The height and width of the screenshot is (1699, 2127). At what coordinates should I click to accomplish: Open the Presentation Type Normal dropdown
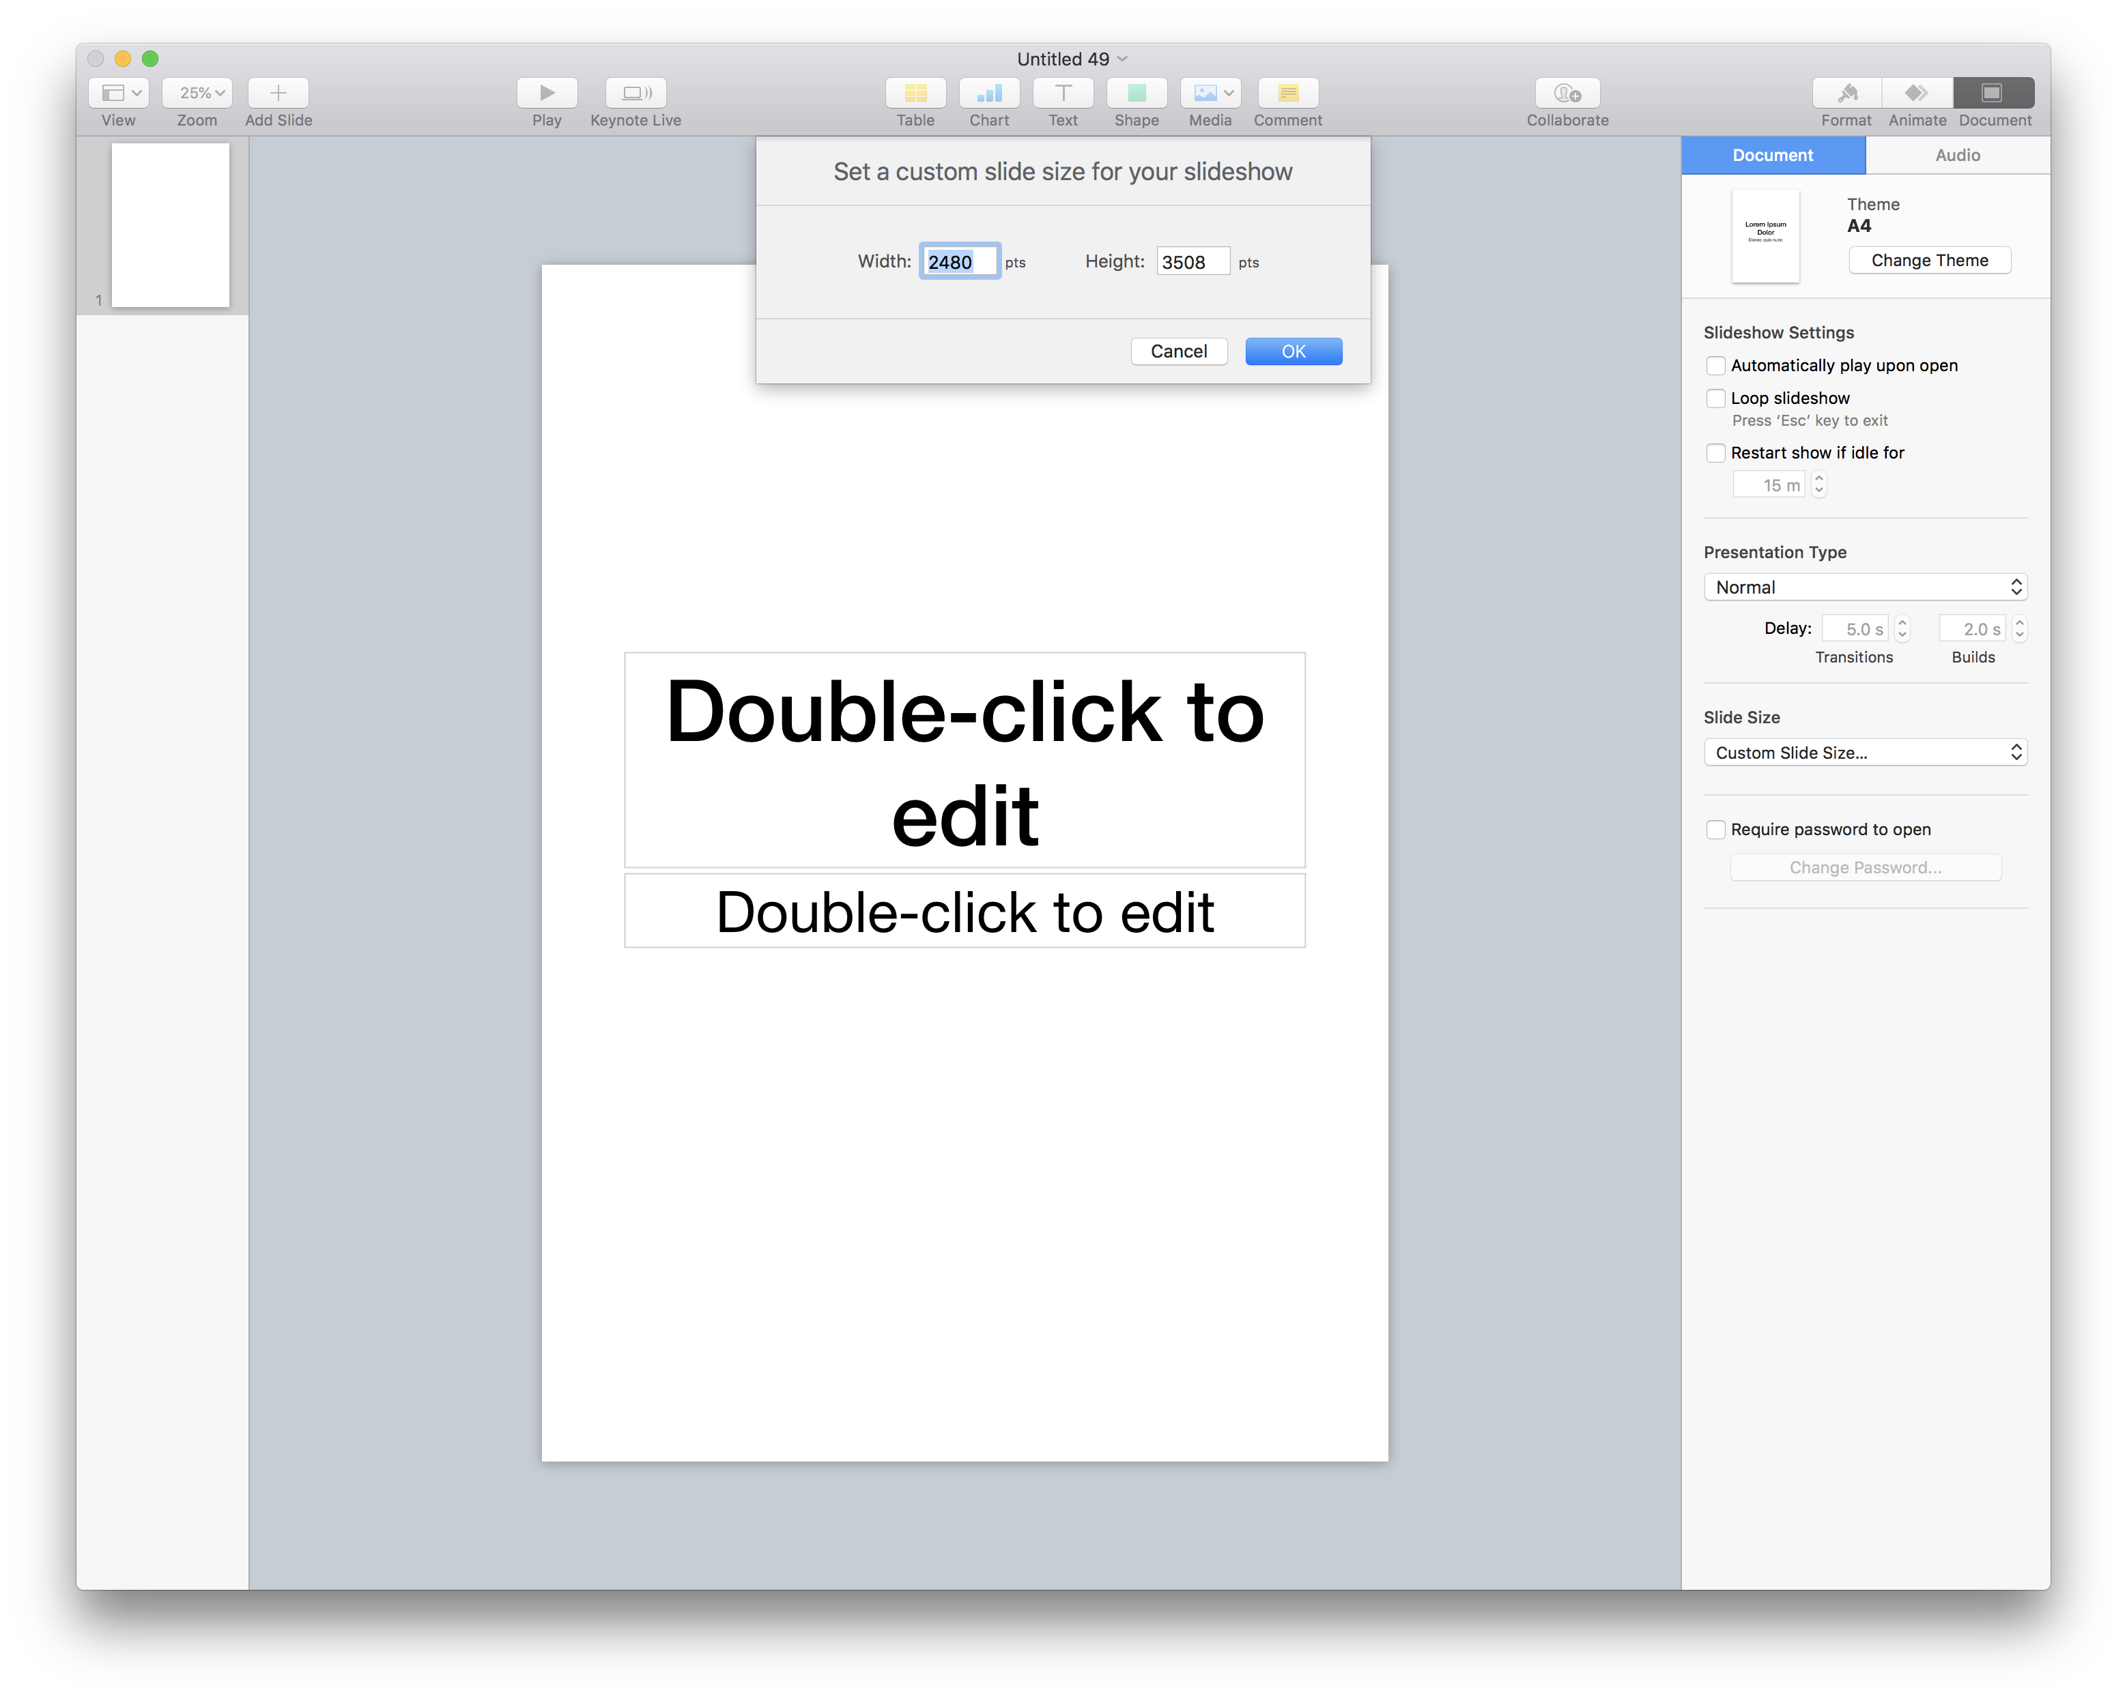pyautogui.click(x=1865, y=587)
